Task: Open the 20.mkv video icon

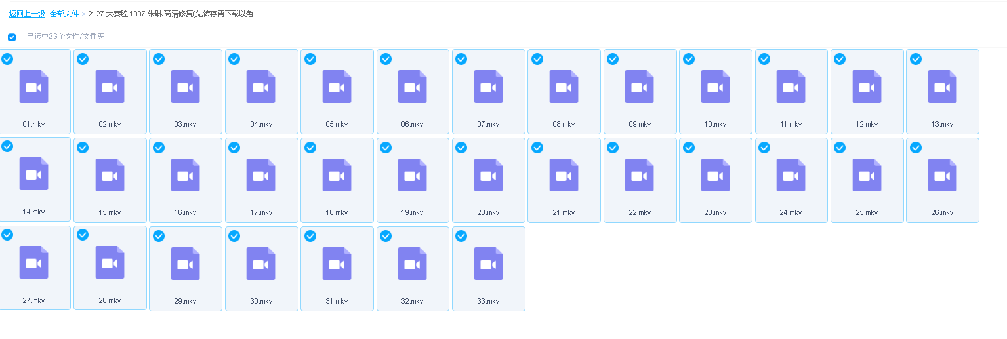Action: (488, 175)
